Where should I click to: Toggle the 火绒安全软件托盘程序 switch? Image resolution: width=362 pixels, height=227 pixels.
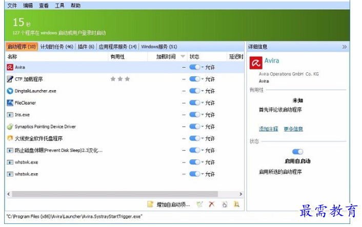coord(195,138)
